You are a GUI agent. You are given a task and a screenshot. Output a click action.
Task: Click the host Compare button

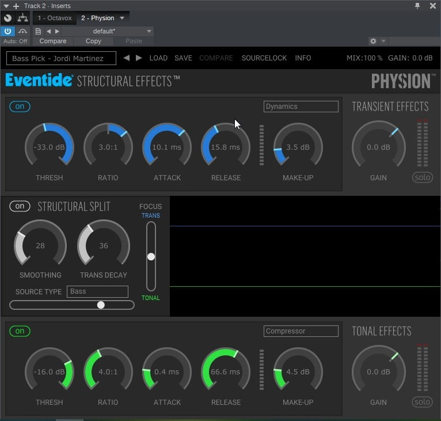tap(53, 41)
